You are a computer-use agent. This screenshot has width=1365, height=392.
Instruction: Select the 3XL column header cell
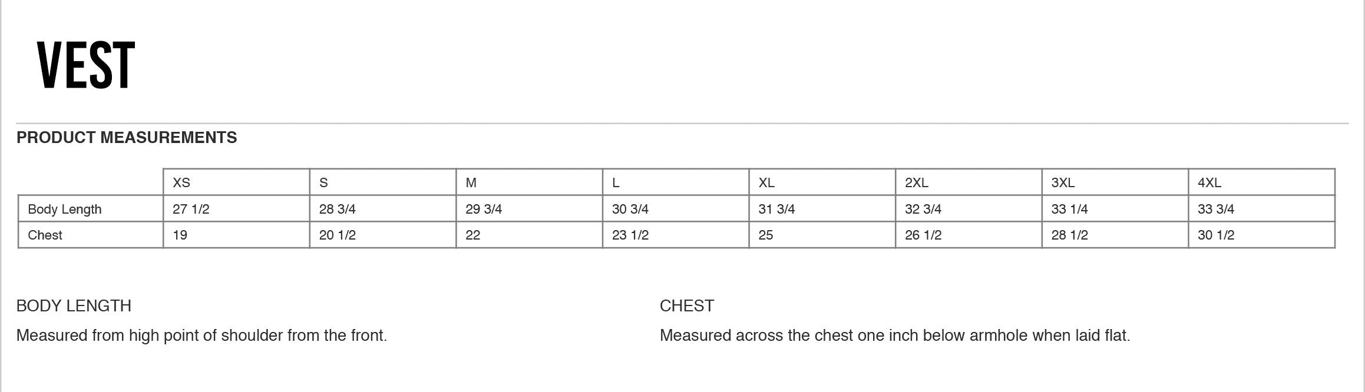[1063, 182]
